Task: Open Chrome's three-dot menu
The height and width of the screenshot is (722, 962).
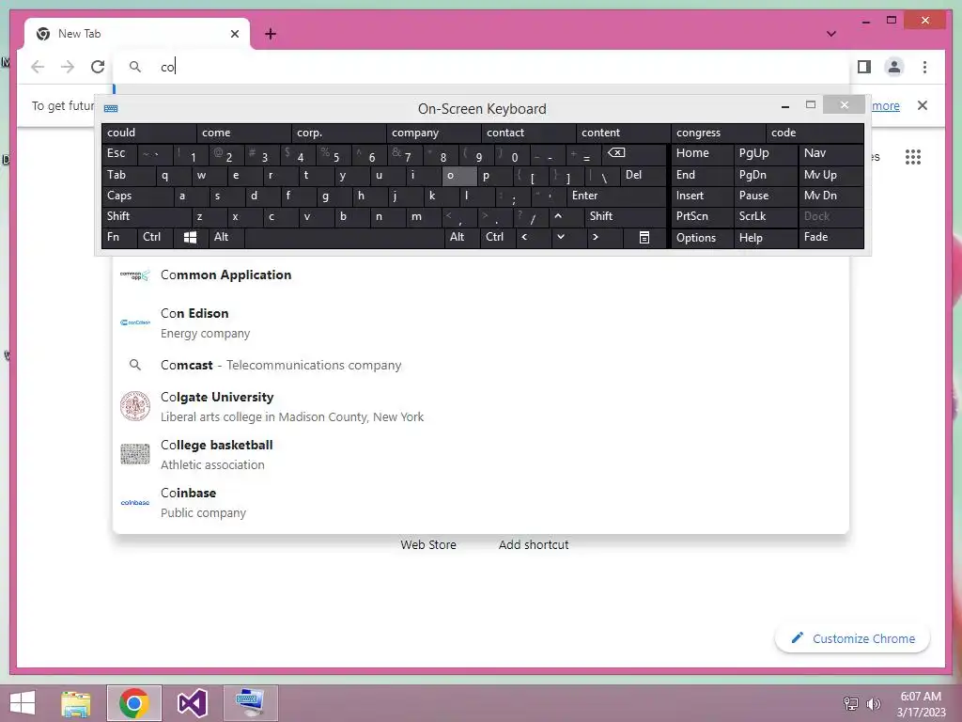Action: 924,67
